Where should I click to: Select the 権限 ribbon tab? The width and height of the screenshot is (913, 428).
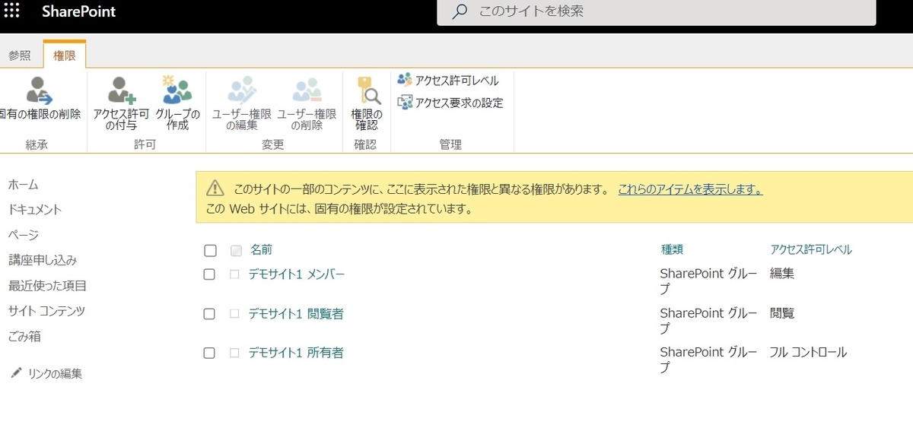(65, 55)
